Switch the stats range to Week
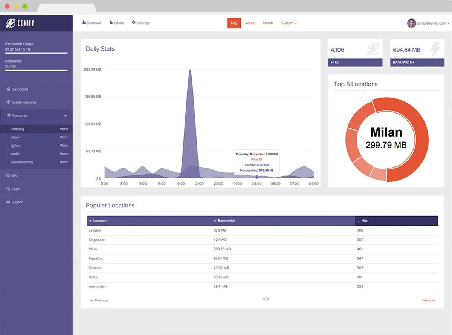 [250, 23]
